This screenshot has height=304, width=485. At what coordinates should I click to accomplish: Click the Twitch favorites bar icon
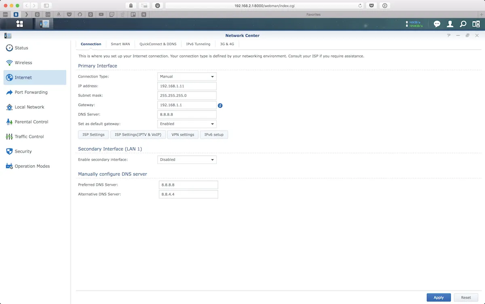point(112,14)
